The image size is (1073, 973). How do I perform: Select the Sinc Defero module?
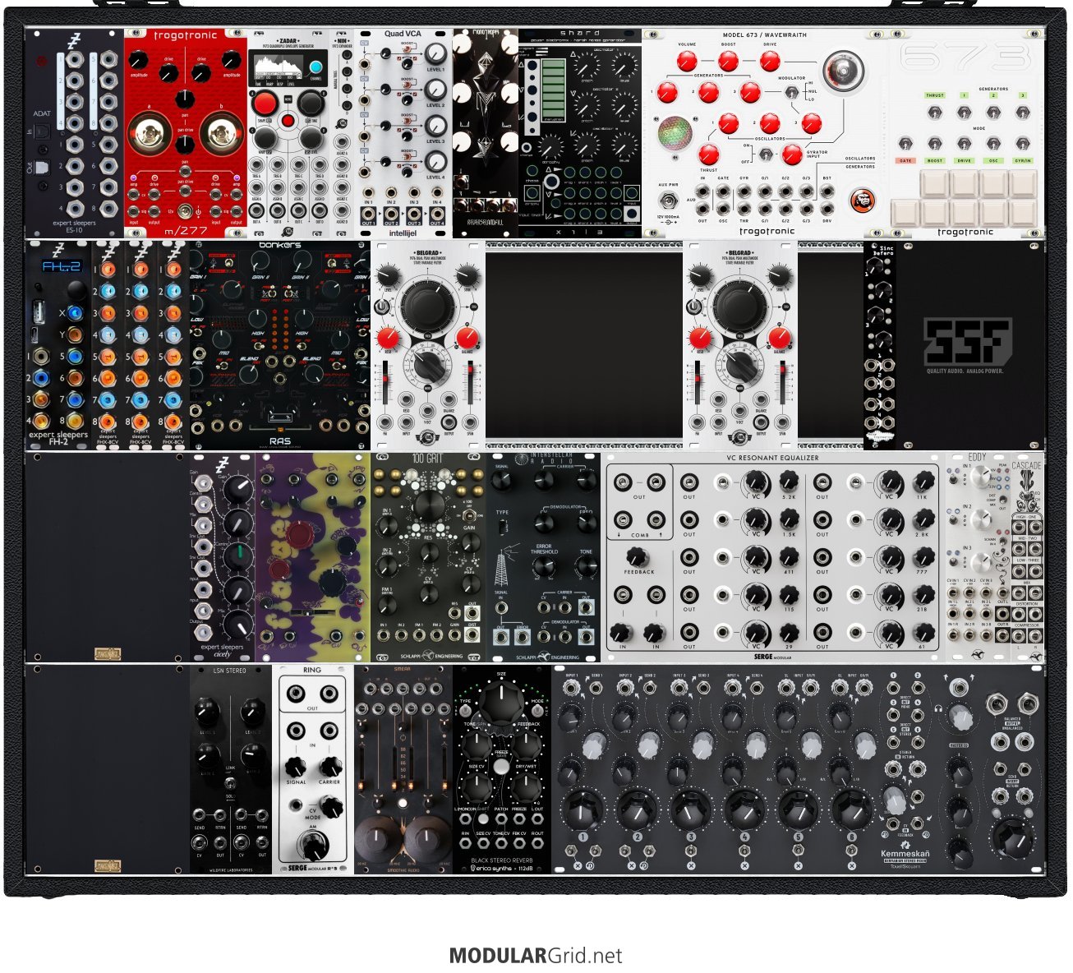880,345
